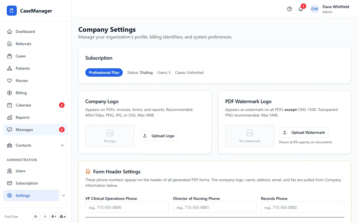Screen dimensions: 358x223
Task: Click the Dashboard home icon
Action: (10, 31)
